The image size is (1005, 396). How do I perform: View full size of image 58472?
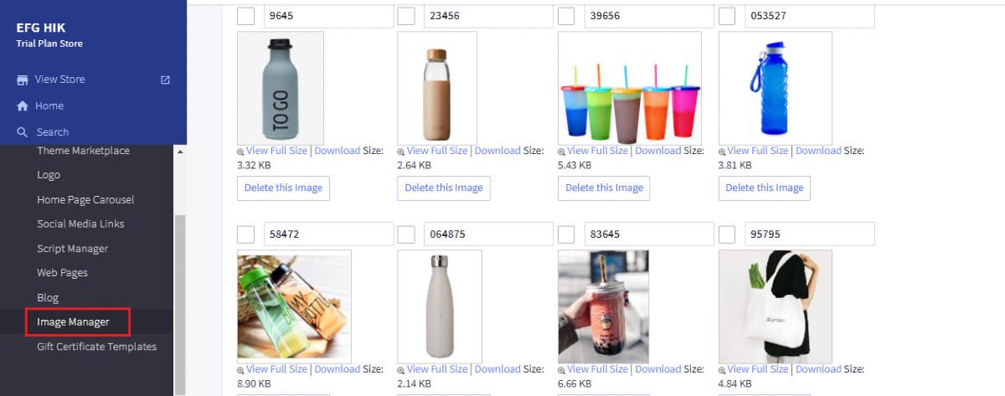coord(276,369)
